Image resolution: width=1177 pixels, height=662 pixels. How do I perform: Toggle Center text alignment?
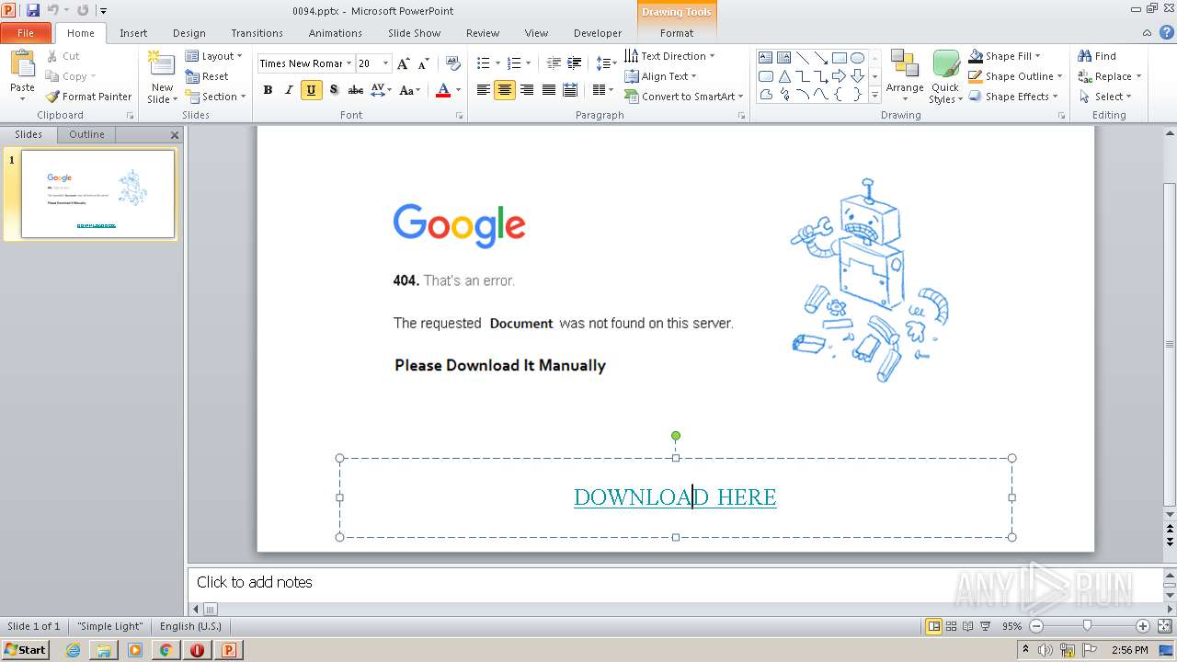pos(504,89)
